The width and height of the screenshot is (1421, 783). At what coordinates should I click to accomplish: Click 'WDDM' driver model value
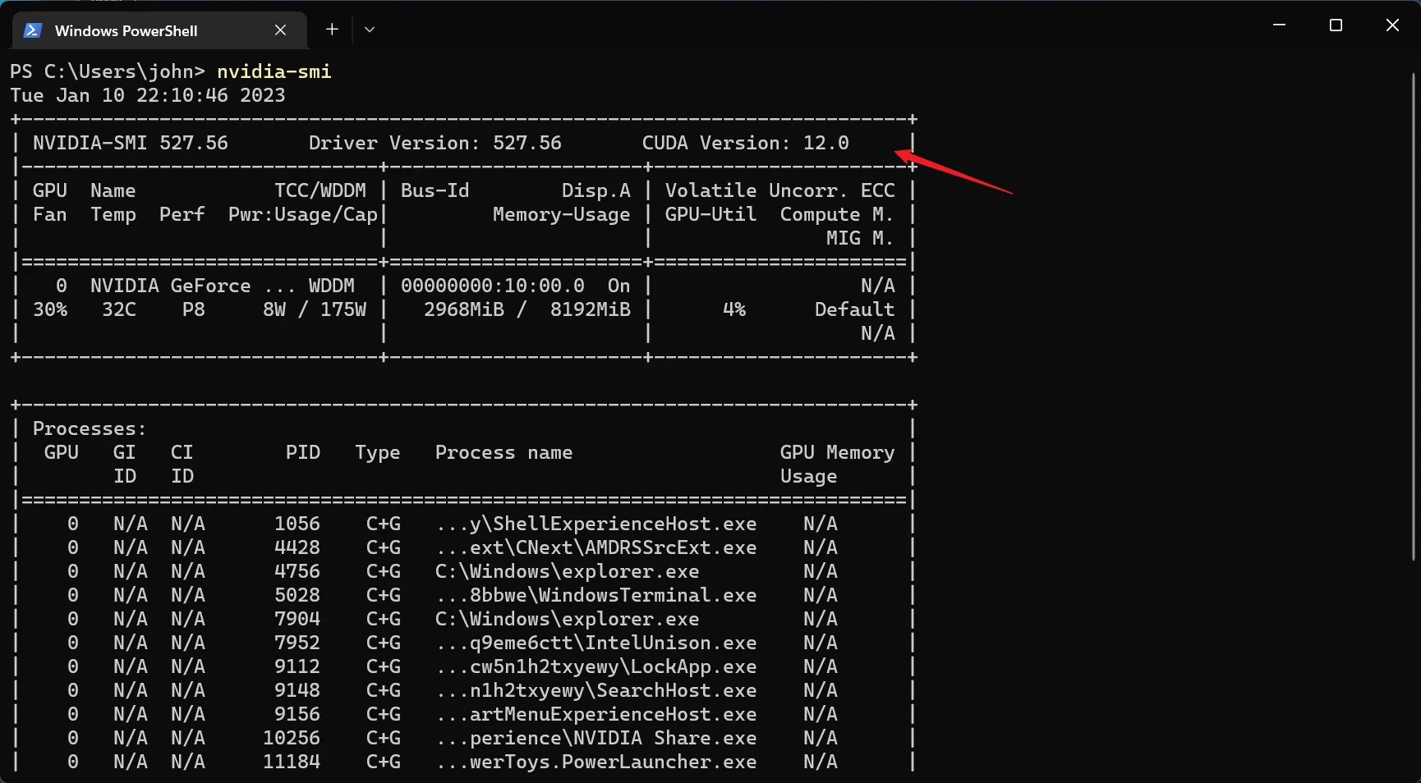point(332,286)
